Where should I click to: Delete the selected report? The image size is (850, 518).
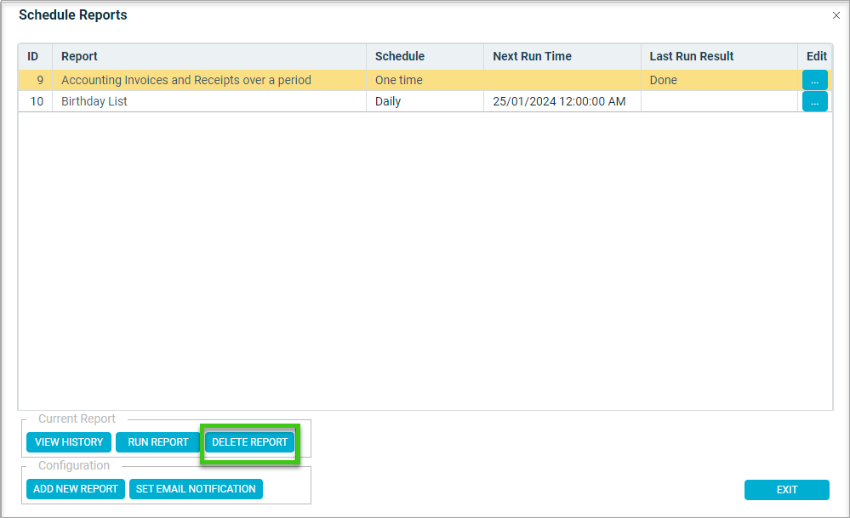click(250, 442)
